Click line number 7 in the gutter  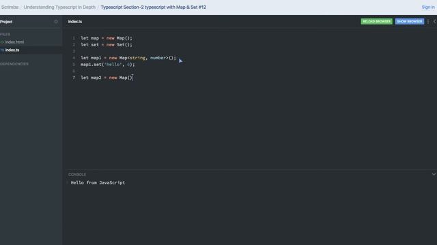tap(74, 78)
